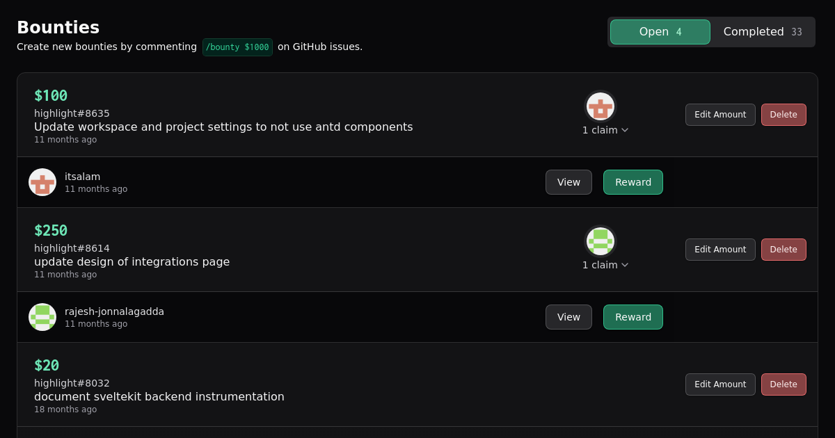
Task: Delete the $250 integrations page bounty
Action: point(784,250)
